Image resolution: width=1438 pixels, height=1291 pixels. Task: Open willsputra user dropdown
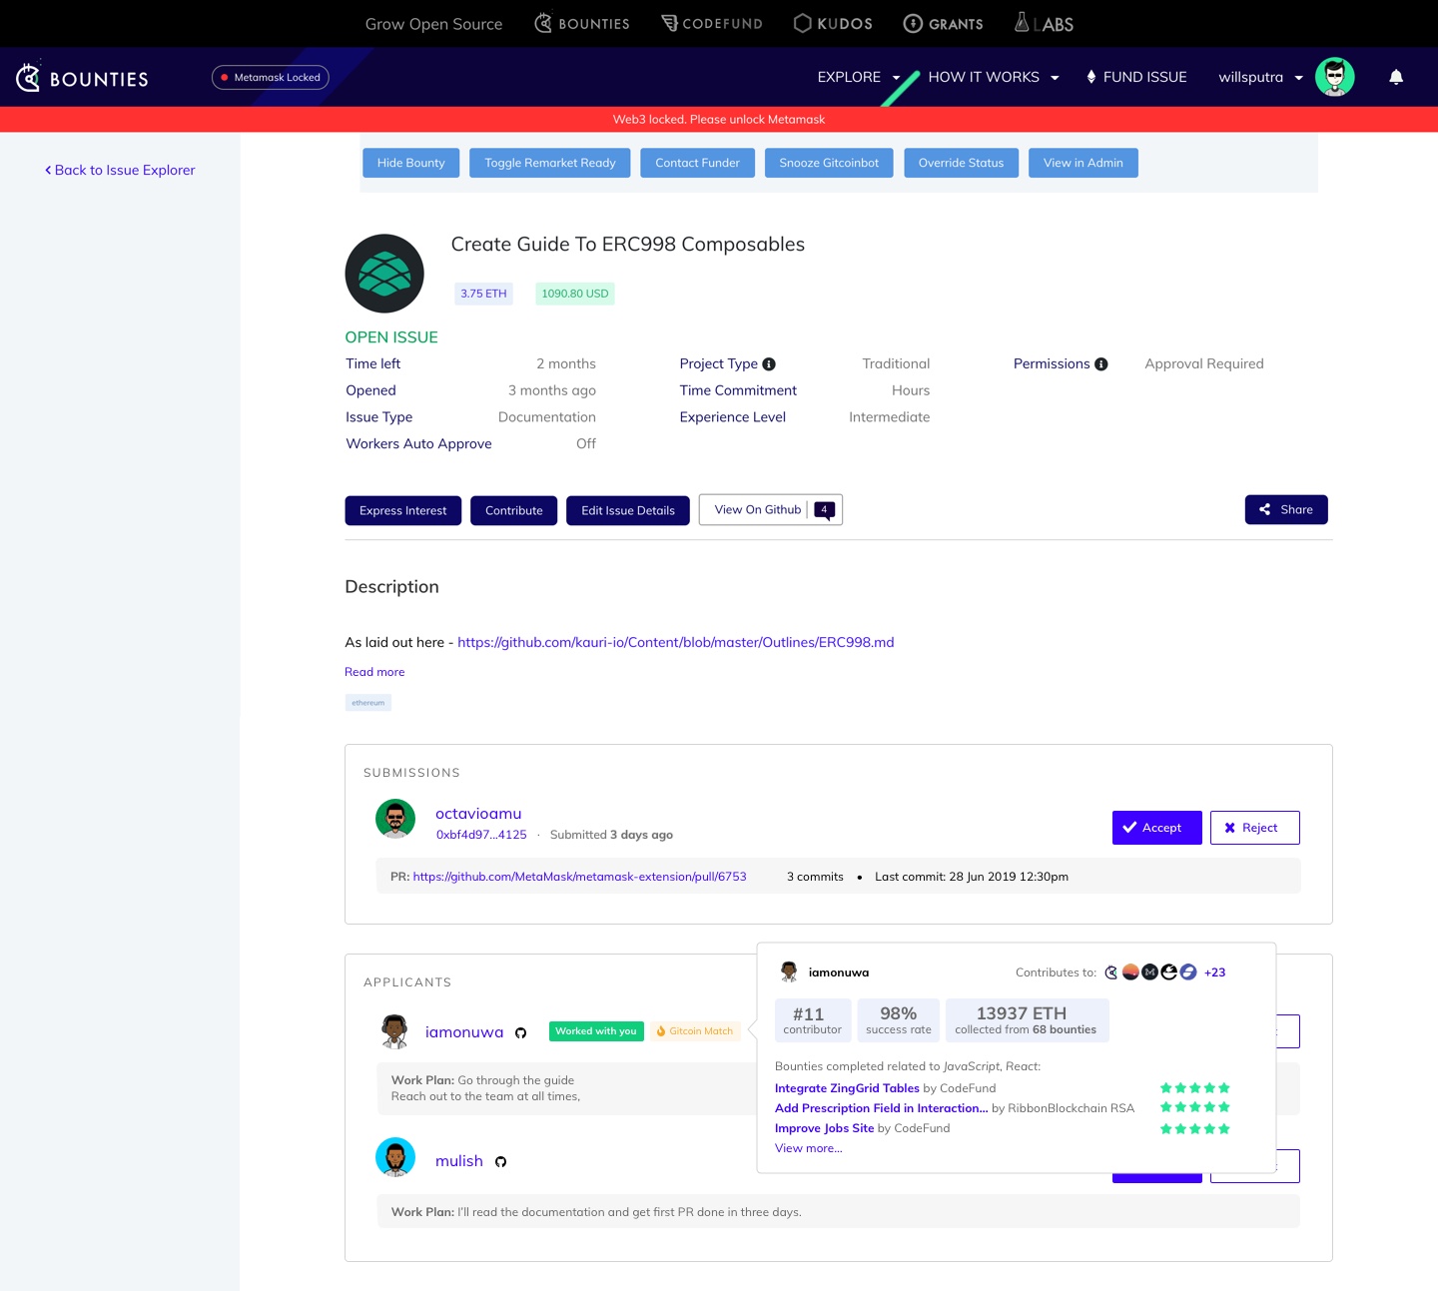[x=1260, y=77]
